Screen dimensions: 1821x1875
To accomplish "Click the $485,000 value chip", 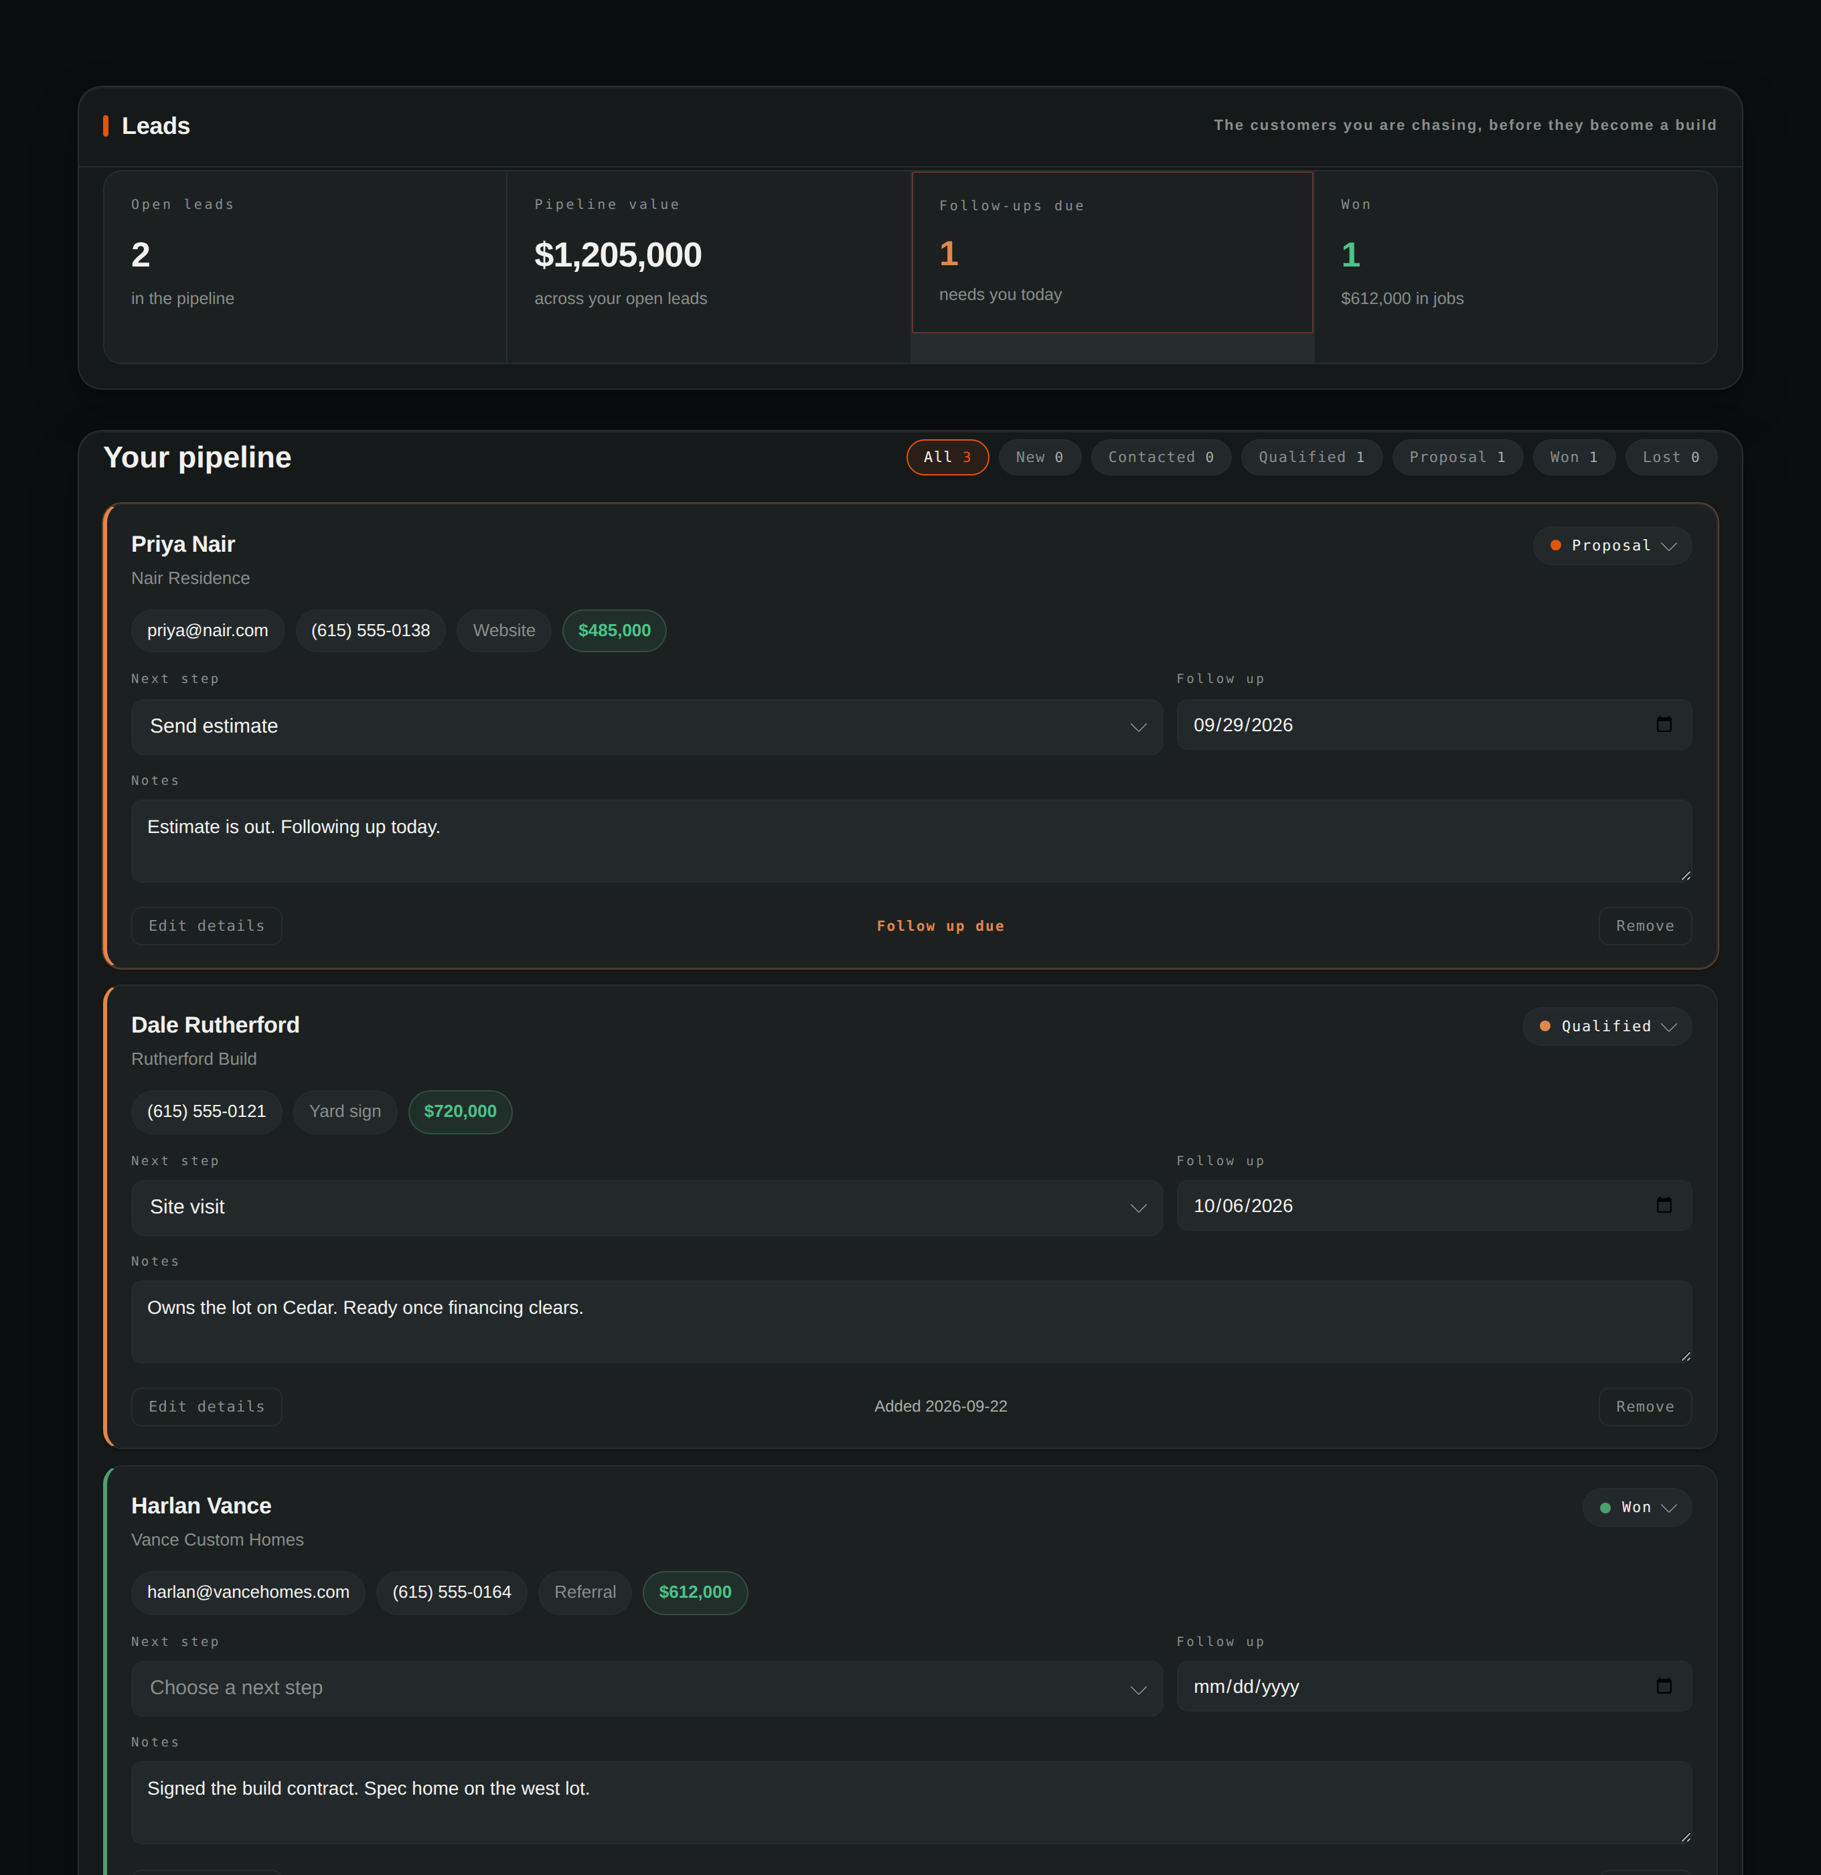I will [x=614, y=630].
